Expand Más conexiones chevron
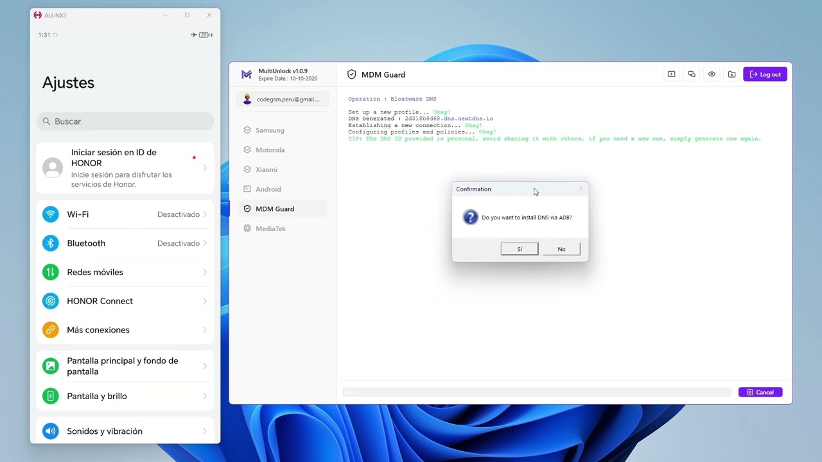Image resolution: width=822 pixels, height=462 pixels. point(205,330)
